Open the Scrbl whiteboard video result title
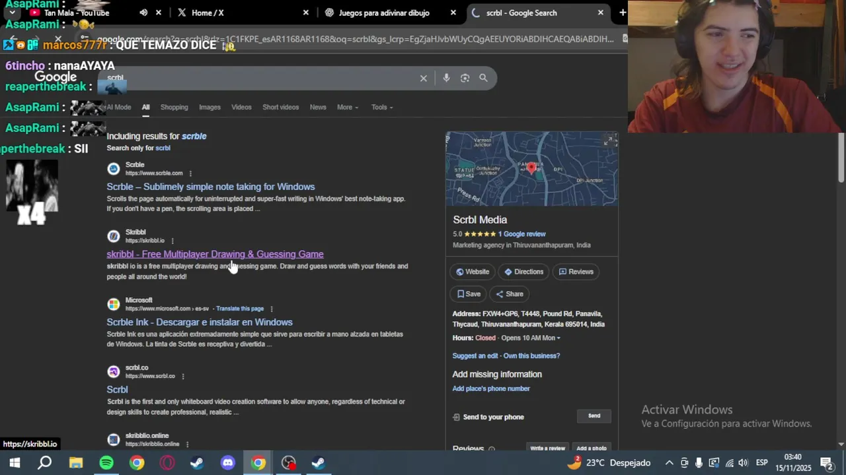The image size is (846, 475). (x=117, y=389)
